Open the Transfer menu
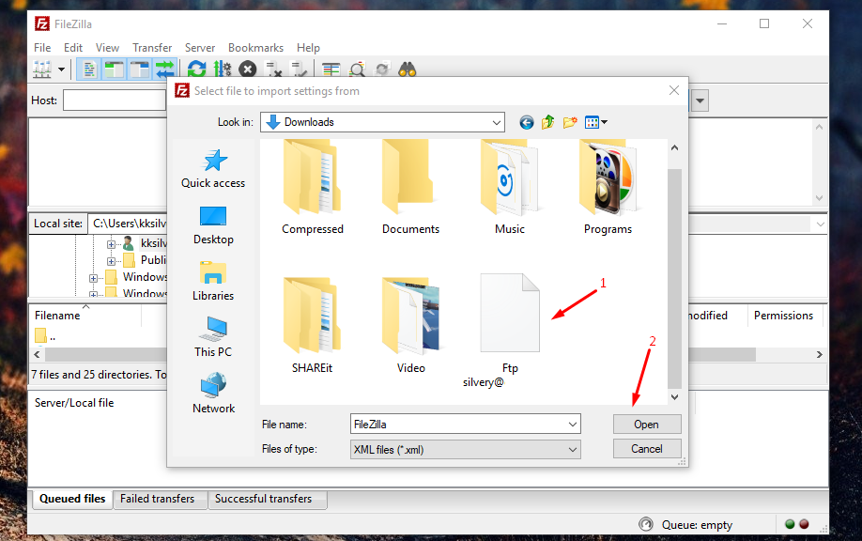 tap(152, 48)
